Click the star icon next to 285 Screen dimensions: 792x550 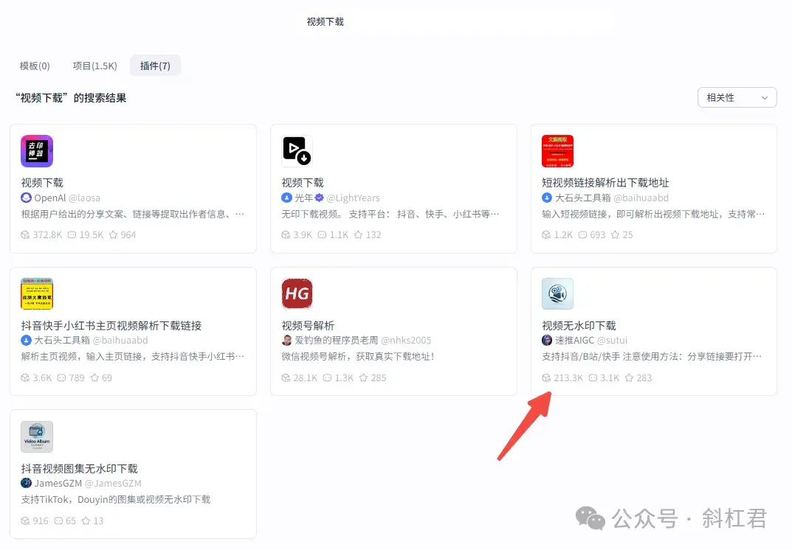click(363, 377)
